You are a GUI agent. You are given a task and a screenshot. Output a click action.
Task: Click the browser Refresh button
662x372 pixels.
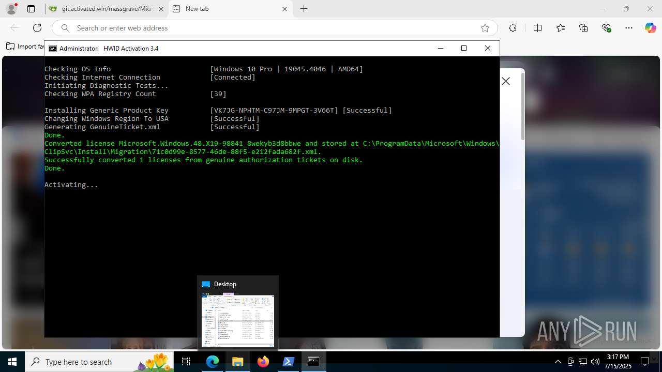(x=37, y=28)
